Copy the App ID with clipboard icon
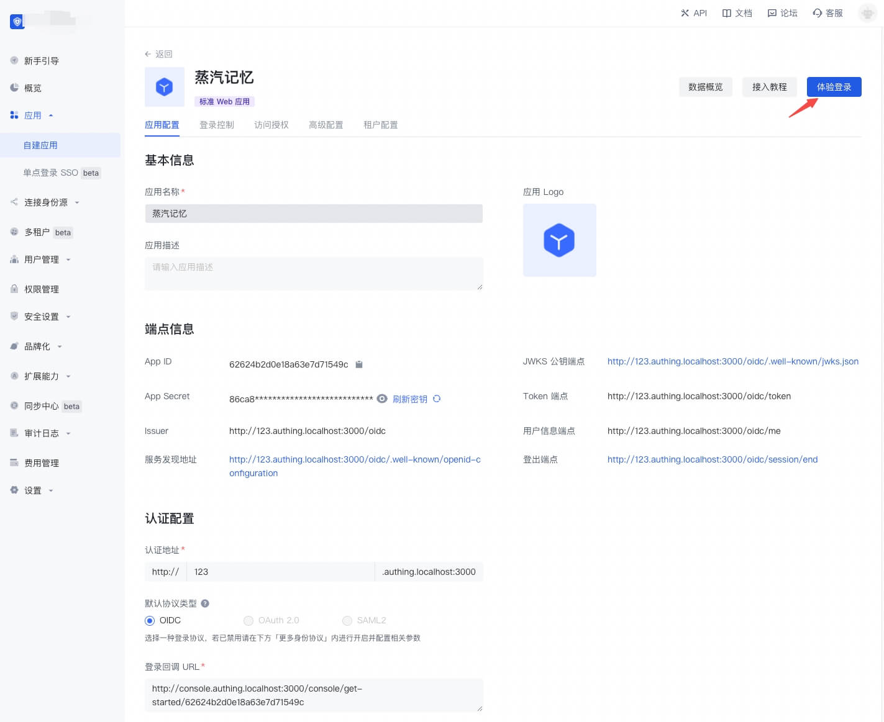 click(359, 364)
